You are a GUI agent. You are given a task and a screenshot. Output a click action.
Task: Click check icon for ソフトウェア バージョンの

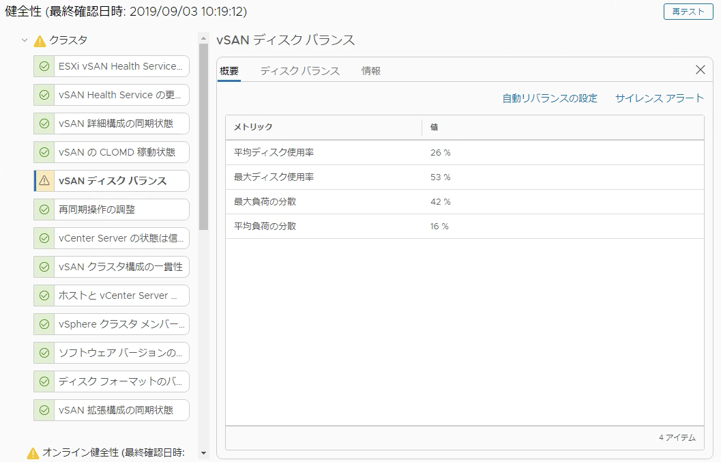click(44, 353)
